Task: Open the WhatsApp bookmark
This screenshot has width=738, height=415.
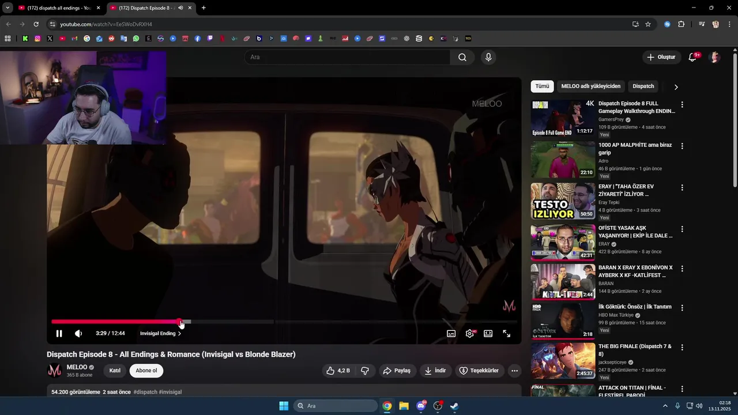Action: [x=136, y=39]
